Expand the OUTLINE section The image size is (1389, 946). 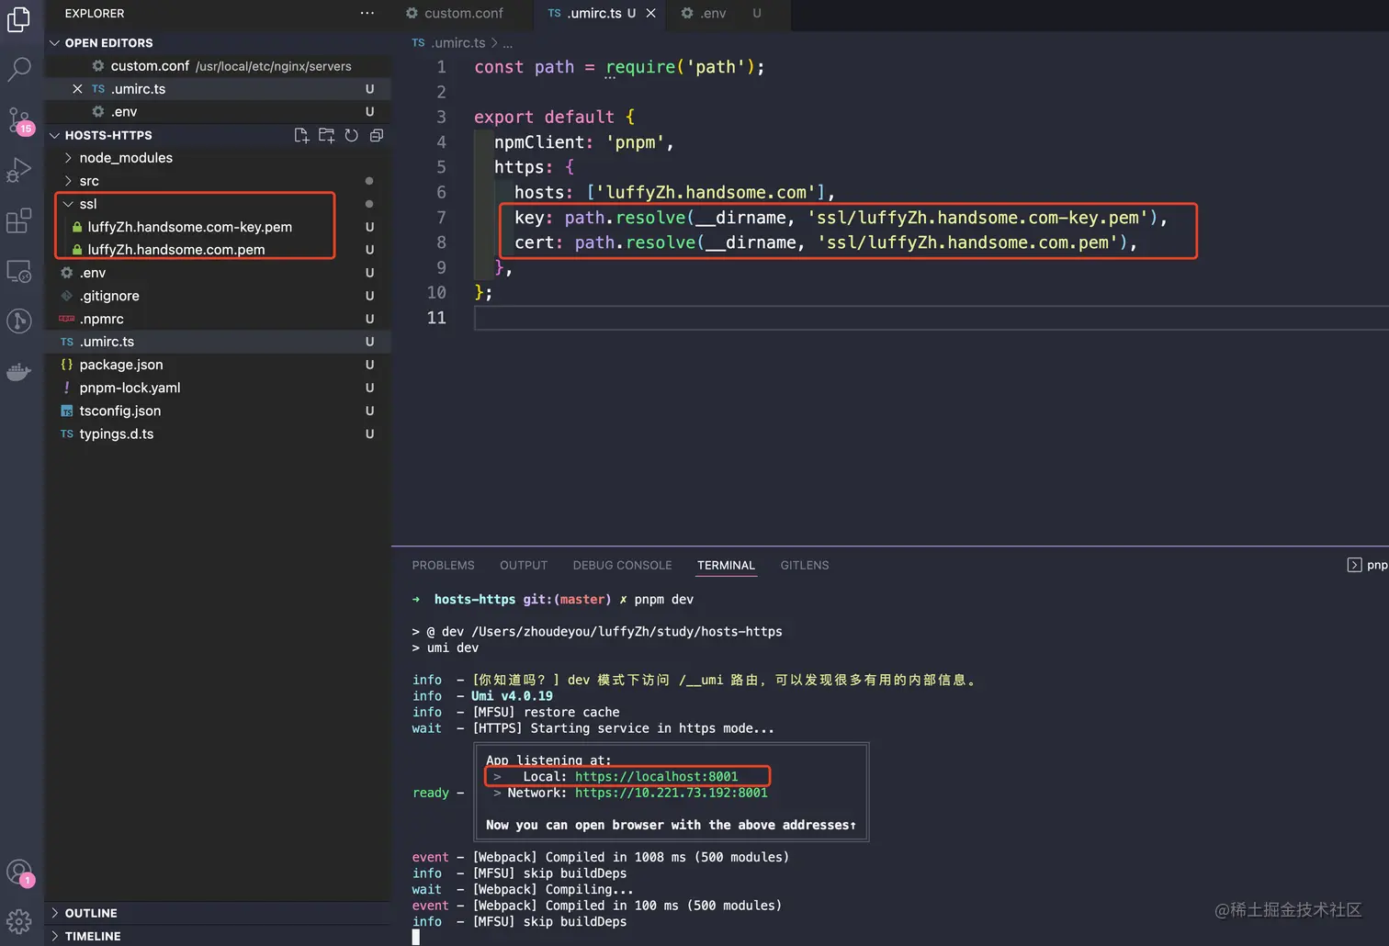pyautogui.click(x=91, y=913)
